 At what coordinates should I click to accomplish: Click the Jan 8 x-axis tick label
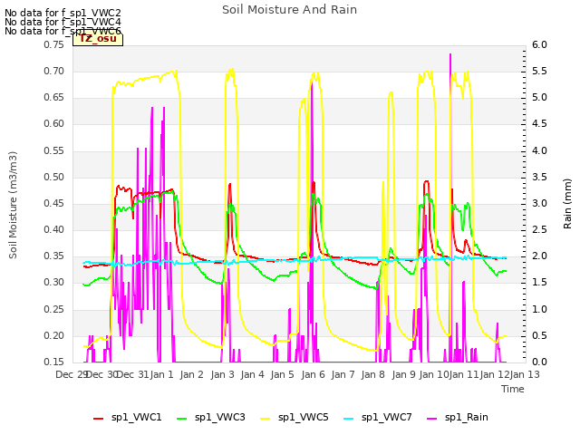pos(373,374)
